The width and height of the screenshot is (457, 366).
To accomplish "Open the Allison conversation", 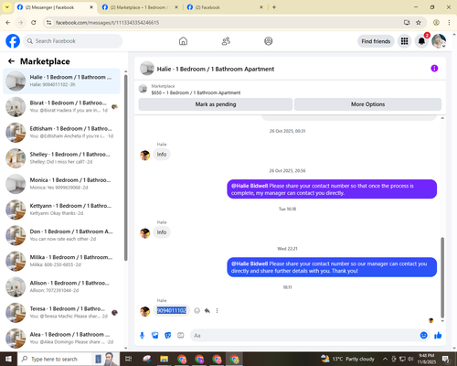I will [x=61, y=286].
